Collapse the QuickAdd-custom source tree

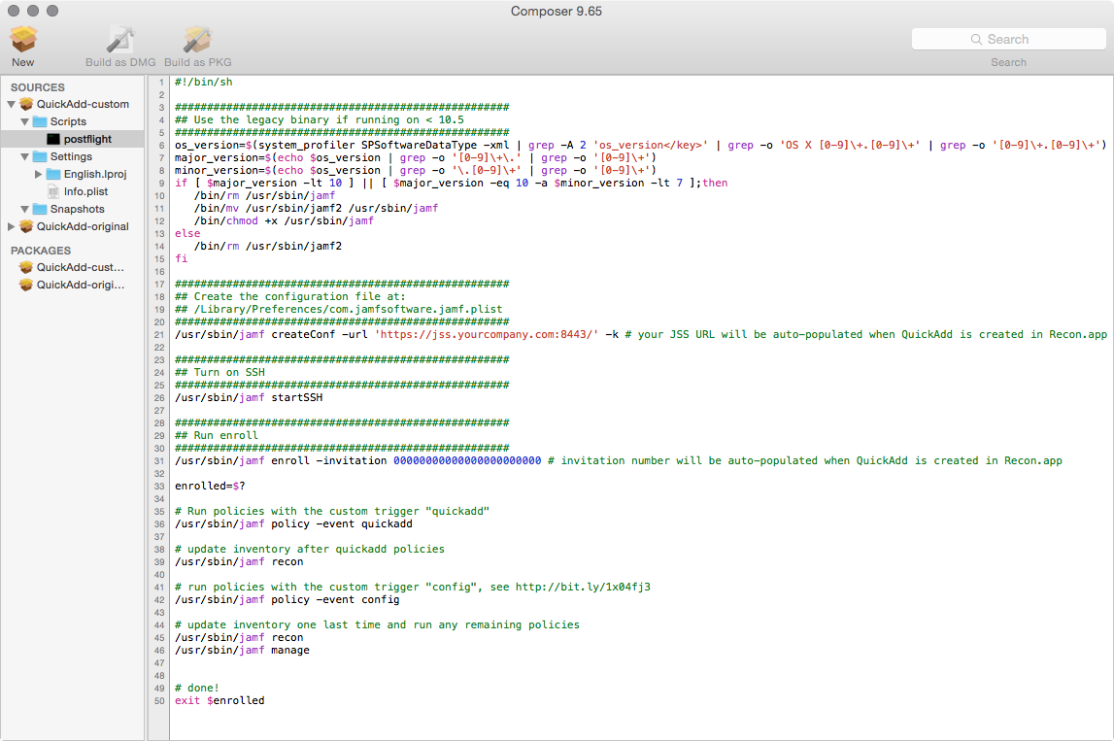pos(12,105)
